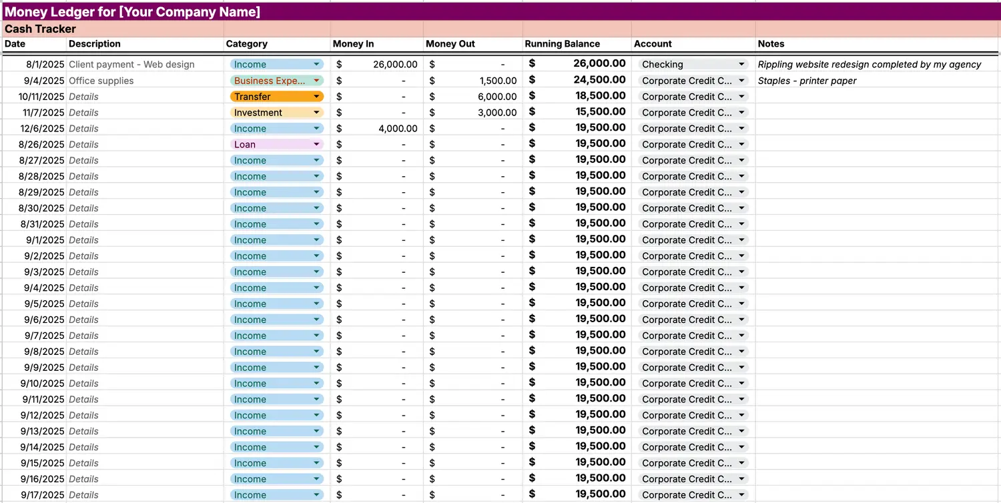Open Account dropdown on the 9/17/2025 row
The width and height of the screenshot is (1001, 503).
coord(693,495)
